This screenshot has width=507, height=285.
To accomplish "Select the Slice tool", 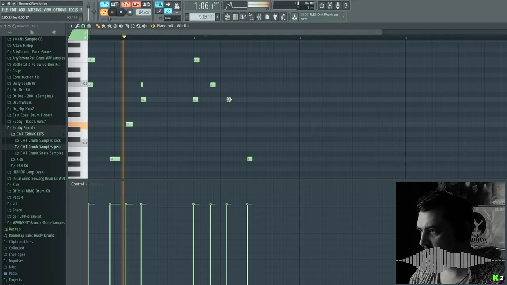I will click(x=127, y=26).
